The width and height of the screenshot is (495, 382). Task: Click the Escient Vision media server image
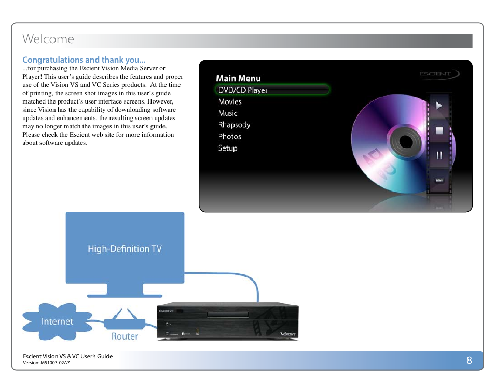[x=228, y=321]
